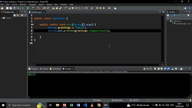Click the Java perspective icon

pos(190,8)
